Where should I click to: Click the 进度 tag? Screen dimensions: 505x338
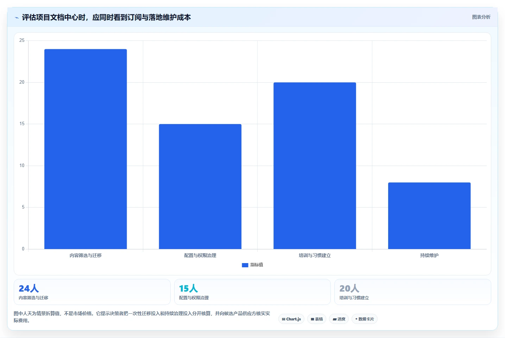(x=339, y=319)
